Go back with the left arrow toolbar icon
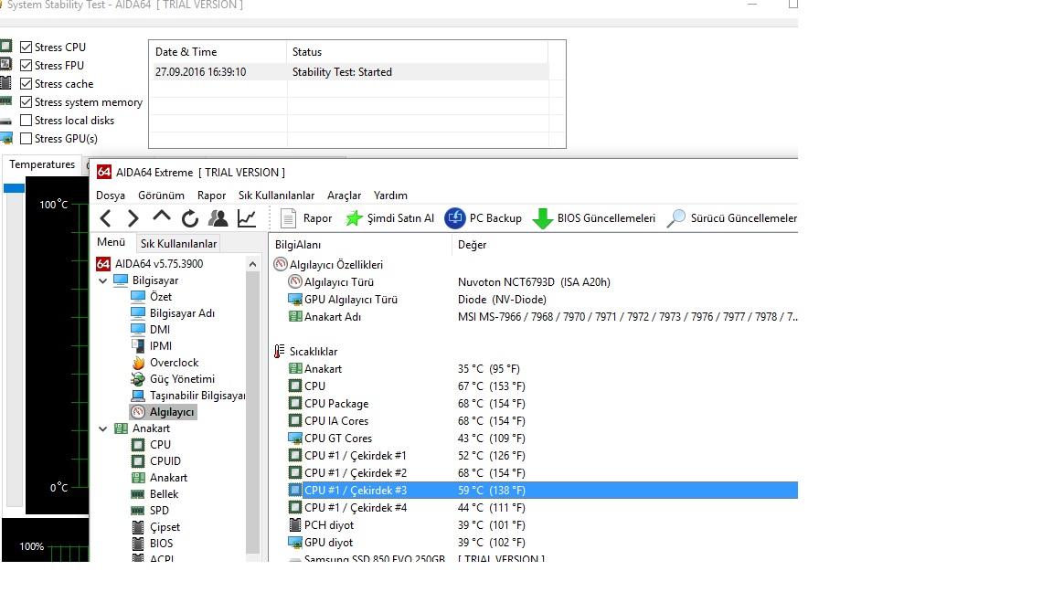Viewport: 1053px width, 592px height. [x=105, y=218]
